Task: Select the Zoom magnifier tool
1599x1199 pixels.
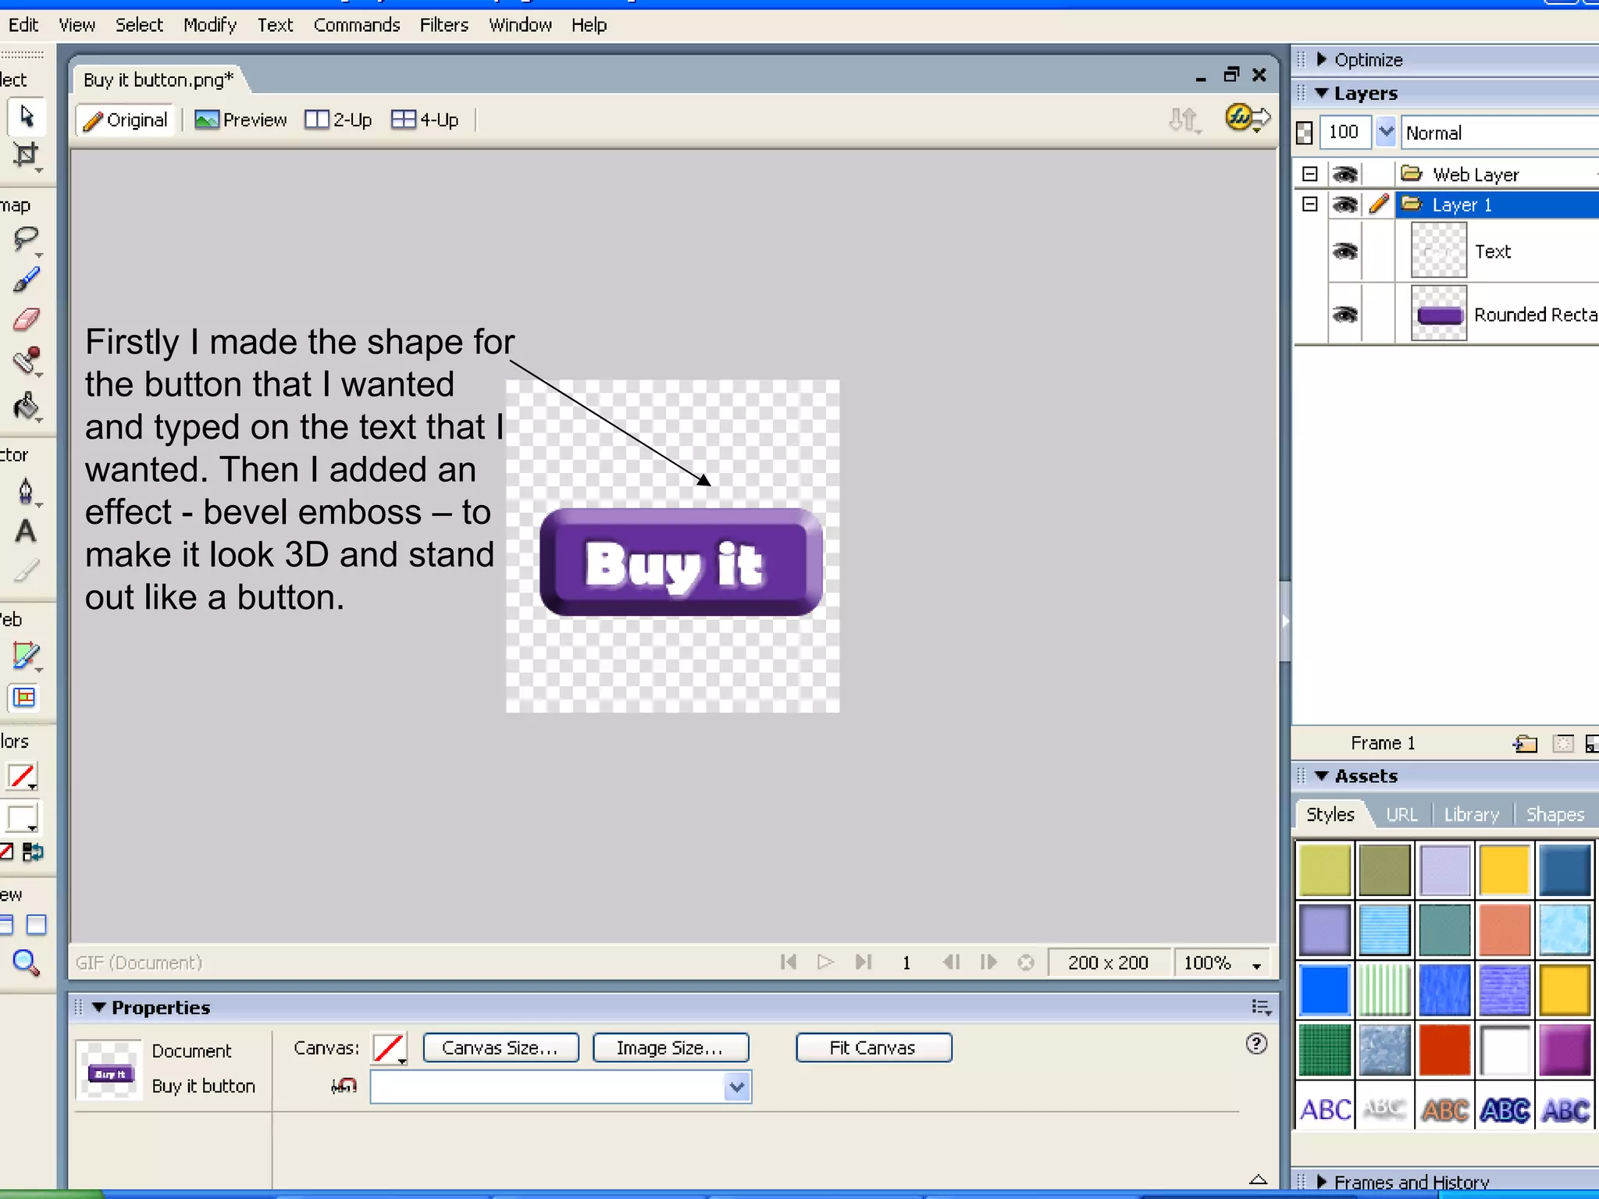Action: click(26, 962)
